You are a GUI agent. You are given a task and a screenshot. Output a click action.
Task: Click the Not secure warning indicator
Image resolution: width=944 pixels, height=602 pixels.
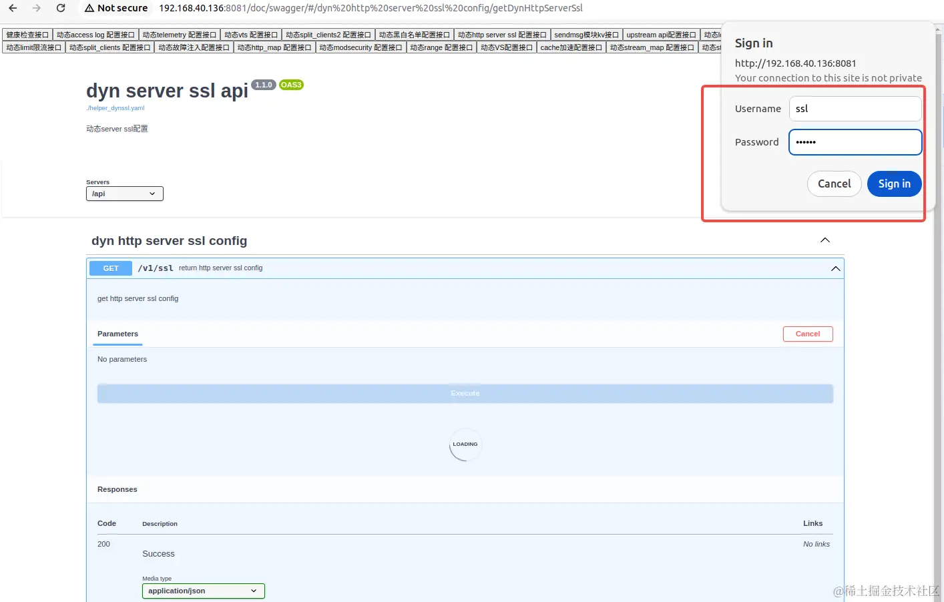[116, 8]
